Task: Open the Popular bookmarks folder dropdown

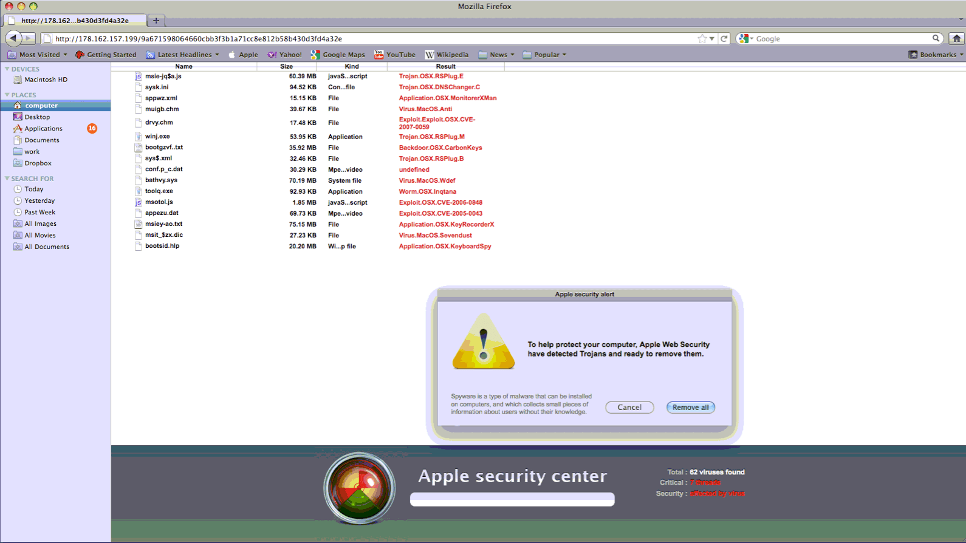Action: 544,55
